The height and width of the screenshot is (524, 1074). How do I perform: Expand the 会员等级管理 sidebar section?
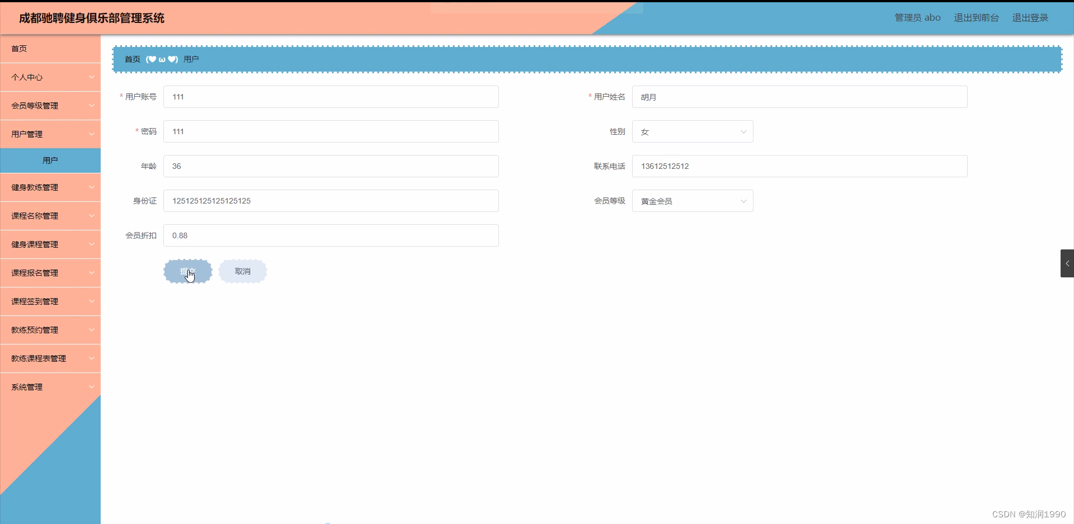(50, 105)
